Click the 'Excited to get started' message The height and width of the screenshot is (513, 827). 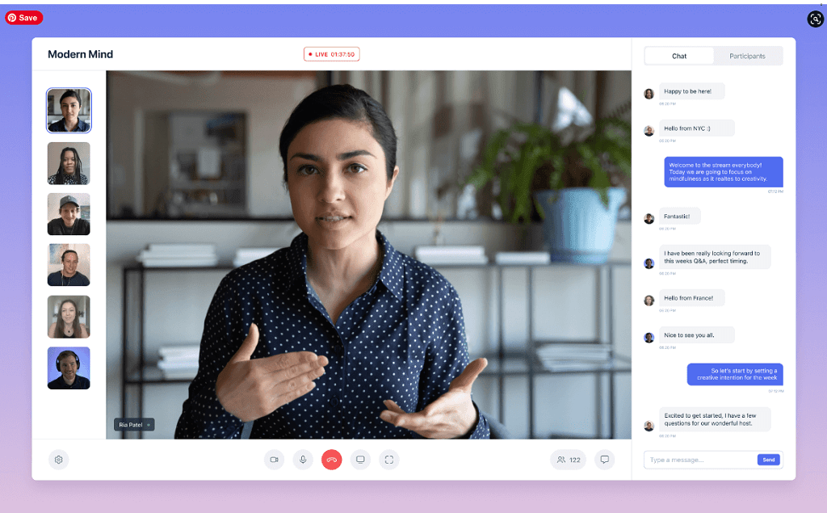715,419
